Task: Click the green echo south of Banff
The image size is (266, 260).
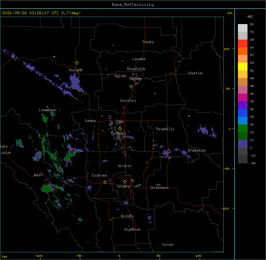Action: point(47,188)
